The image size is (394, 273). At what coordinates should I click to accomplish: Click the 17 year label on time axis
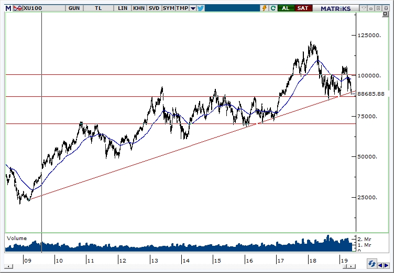click(x=281, y=260)
